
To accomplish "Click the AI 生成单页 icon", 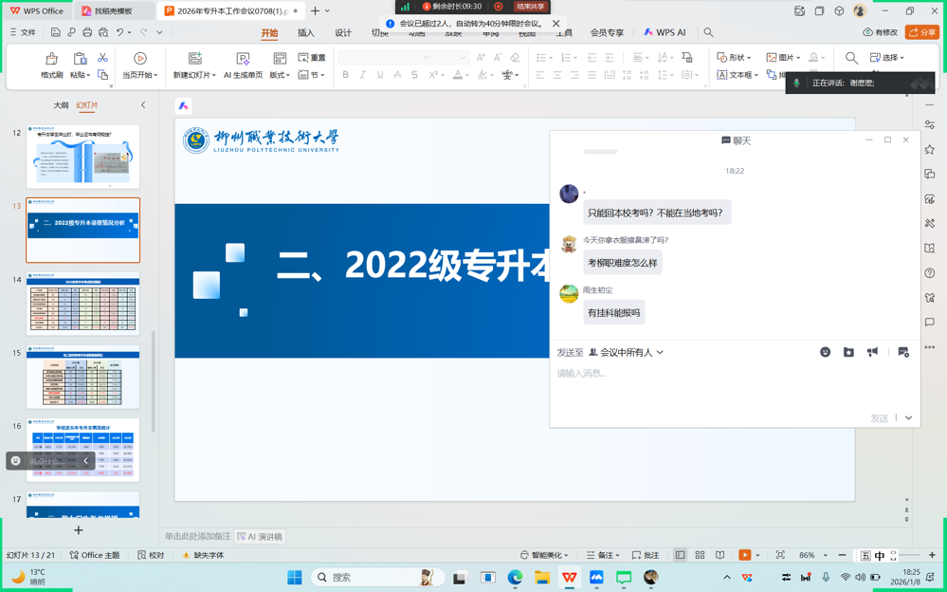I will (x=243, y=60).
